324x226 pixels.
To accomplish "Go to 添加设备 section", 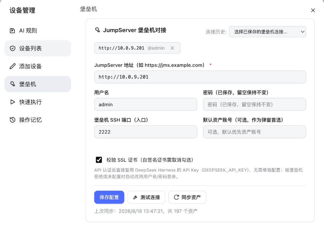I will click(x=38, y=66).
